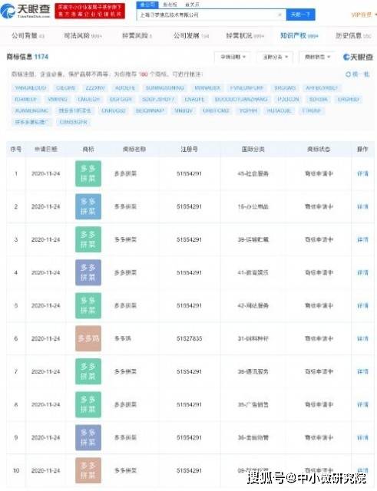Click the red promotional banner beside the logo
The height and width of the screenshot is (491, 377).
click(x=90, y=11)
